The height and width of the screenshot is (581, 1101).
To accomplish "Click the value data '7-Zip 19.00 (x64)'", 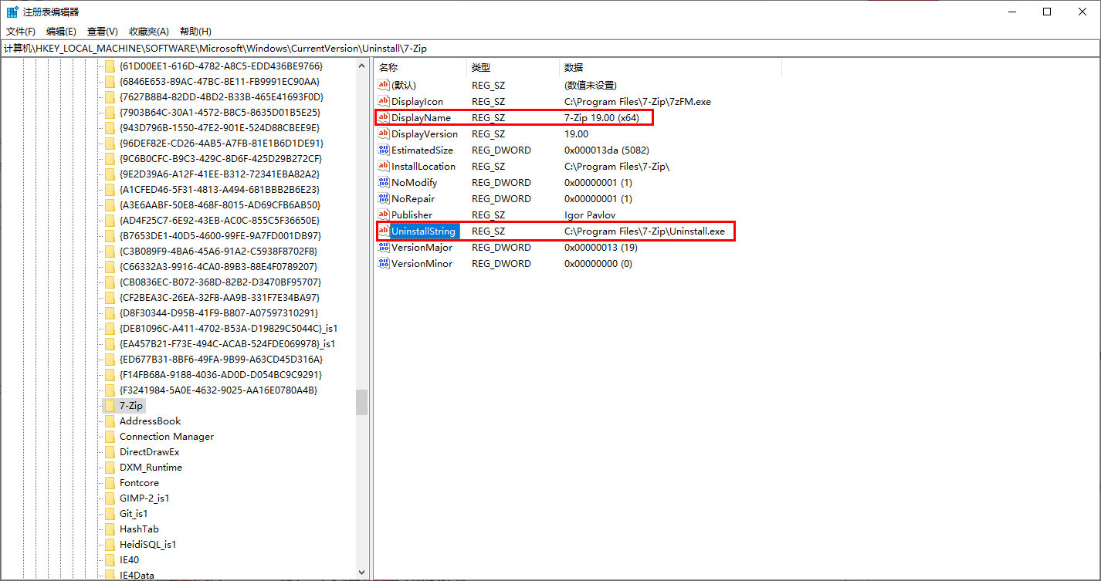I will pyautogui.click(x=601, y=117).
